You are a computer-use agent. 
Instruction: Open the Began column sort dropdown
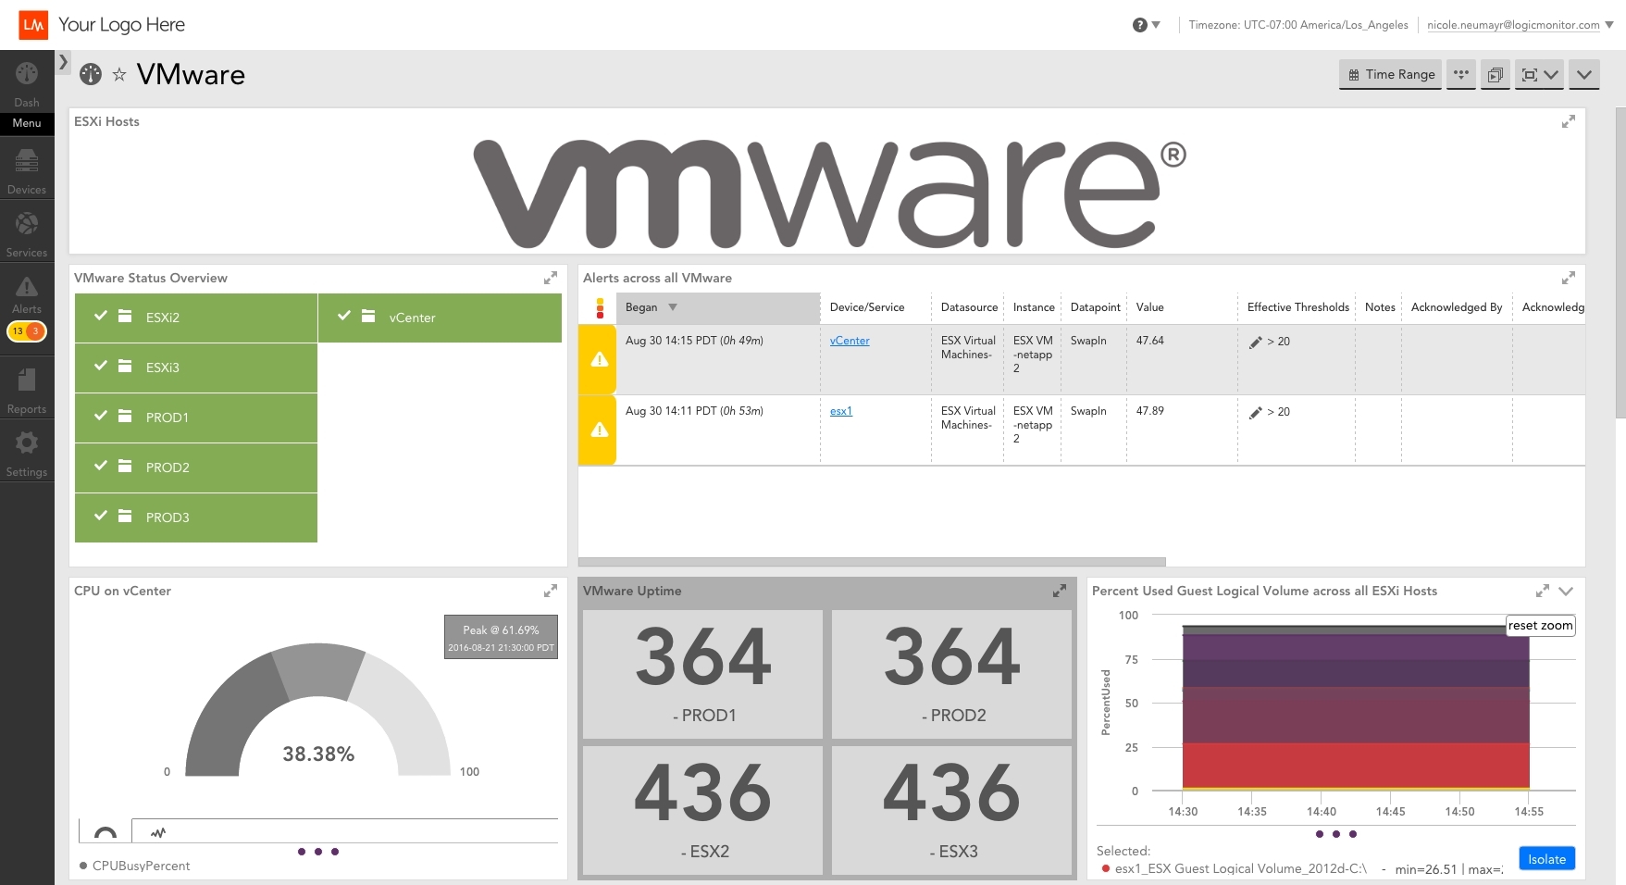pyautogui.click(x=674, y=307)
